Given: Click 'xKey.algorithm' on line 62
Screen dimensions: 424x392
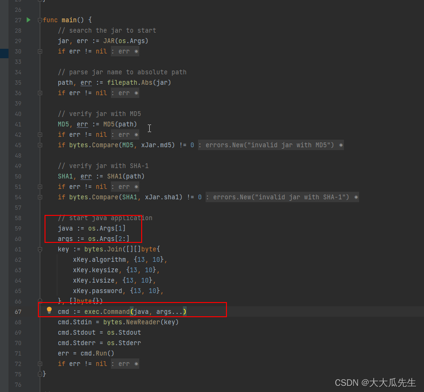Looking at the screenshot, I should (99, 259).
